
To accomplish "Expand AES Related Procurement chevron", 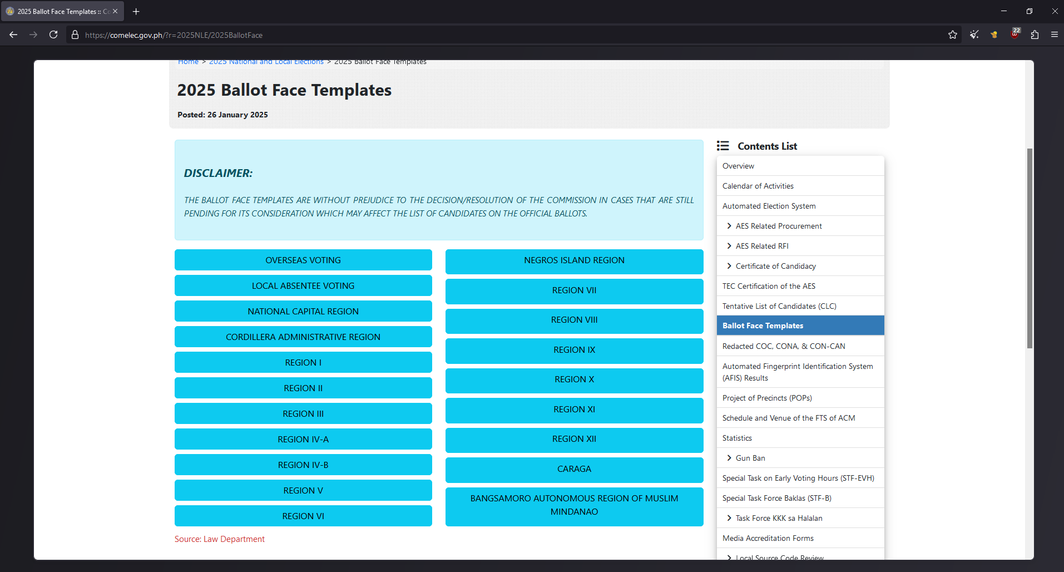I will click(x=729, y=226).
